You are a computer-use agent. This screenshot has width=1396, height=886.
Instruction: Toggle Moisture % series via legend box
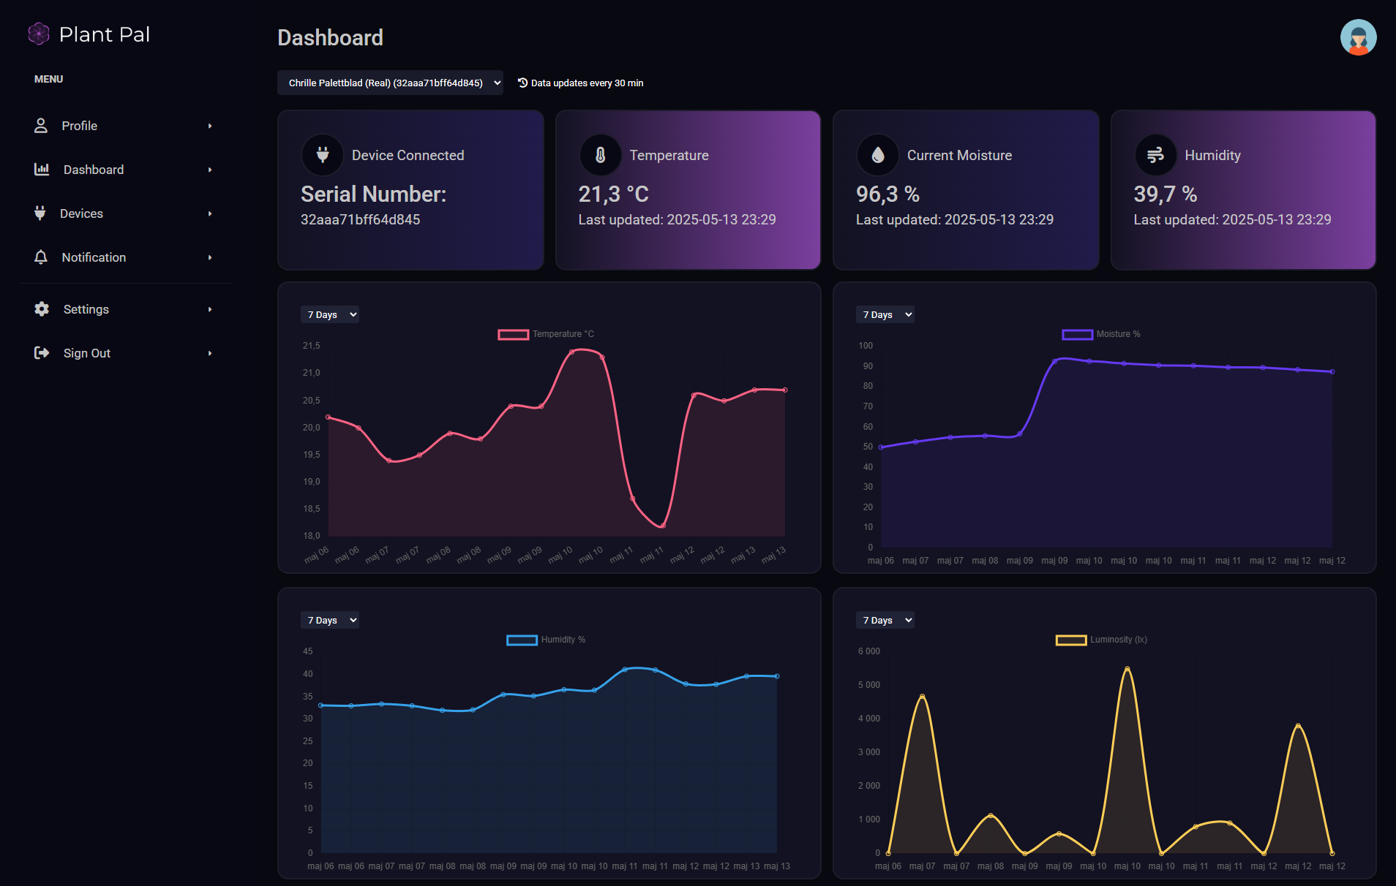(x=1077, y=334)
